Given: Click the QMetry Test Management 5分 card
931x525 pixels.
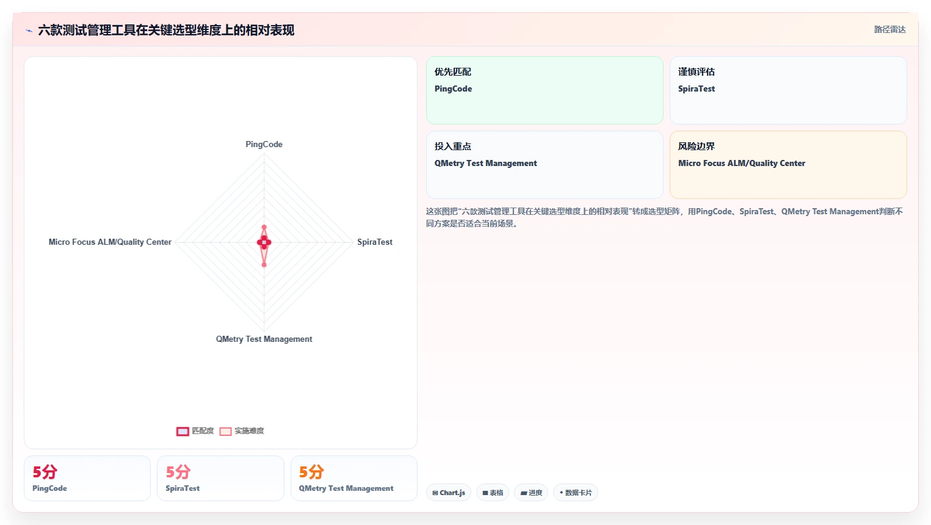Looking at the screenshot, I should click(x=354, y=479).
